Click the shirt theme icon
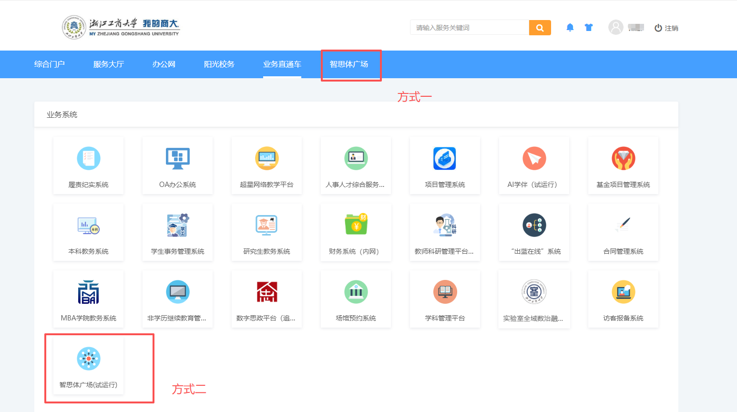This screenshot has height=412, width=737. click(x=589, y=28)
